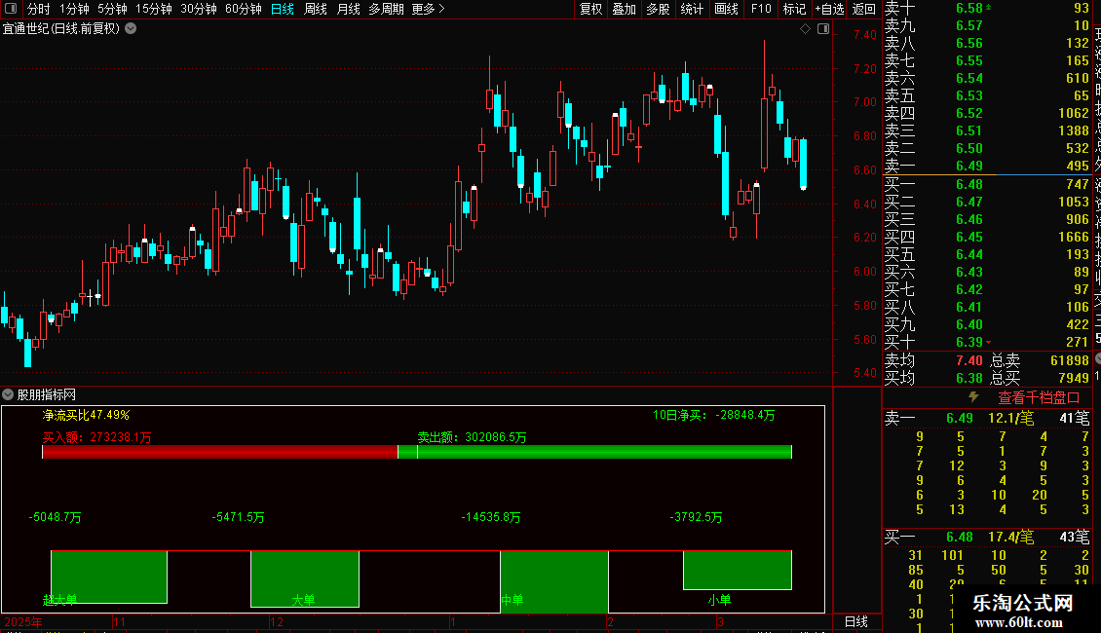This screenshot has width=1101, height=633.
Task: Toggle the left side panel icon
Action: pos(11,9)
